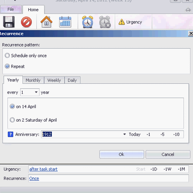
Task: Collapse the ribbon with the chevron icon
Action: 188,10
